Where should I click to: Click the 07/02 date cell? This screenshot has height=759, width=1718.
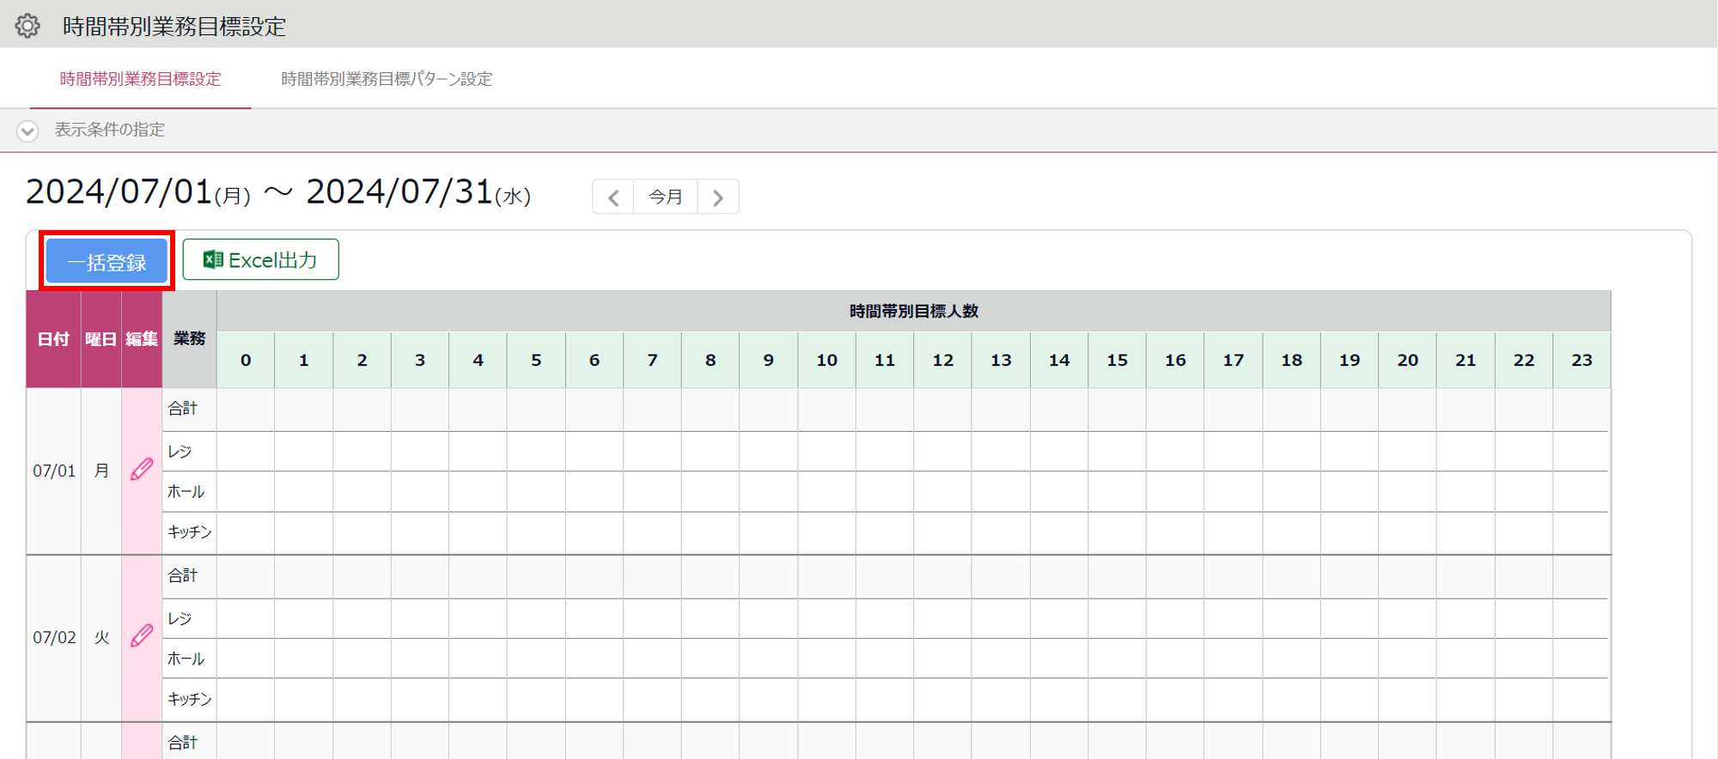[54, 637]
